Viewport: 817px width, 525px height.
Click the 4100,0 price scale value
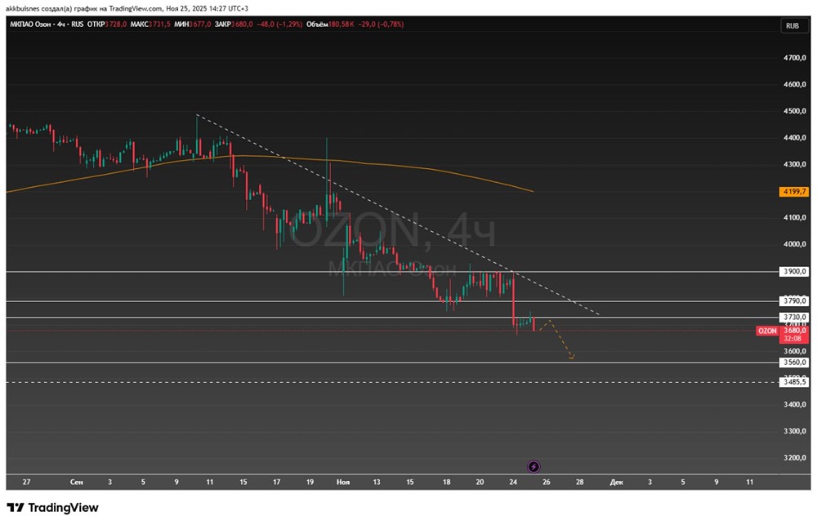point(795,218)
